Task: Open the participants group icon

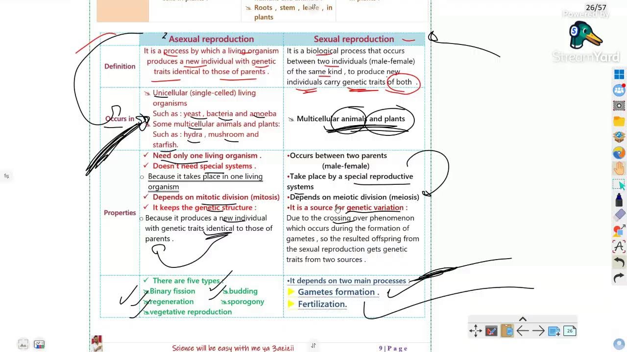Action: coord(619,90)
